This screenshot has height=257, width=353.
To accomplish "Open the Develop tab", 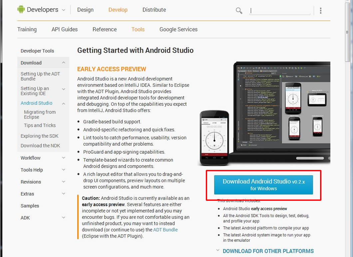I will coord(118,10).
